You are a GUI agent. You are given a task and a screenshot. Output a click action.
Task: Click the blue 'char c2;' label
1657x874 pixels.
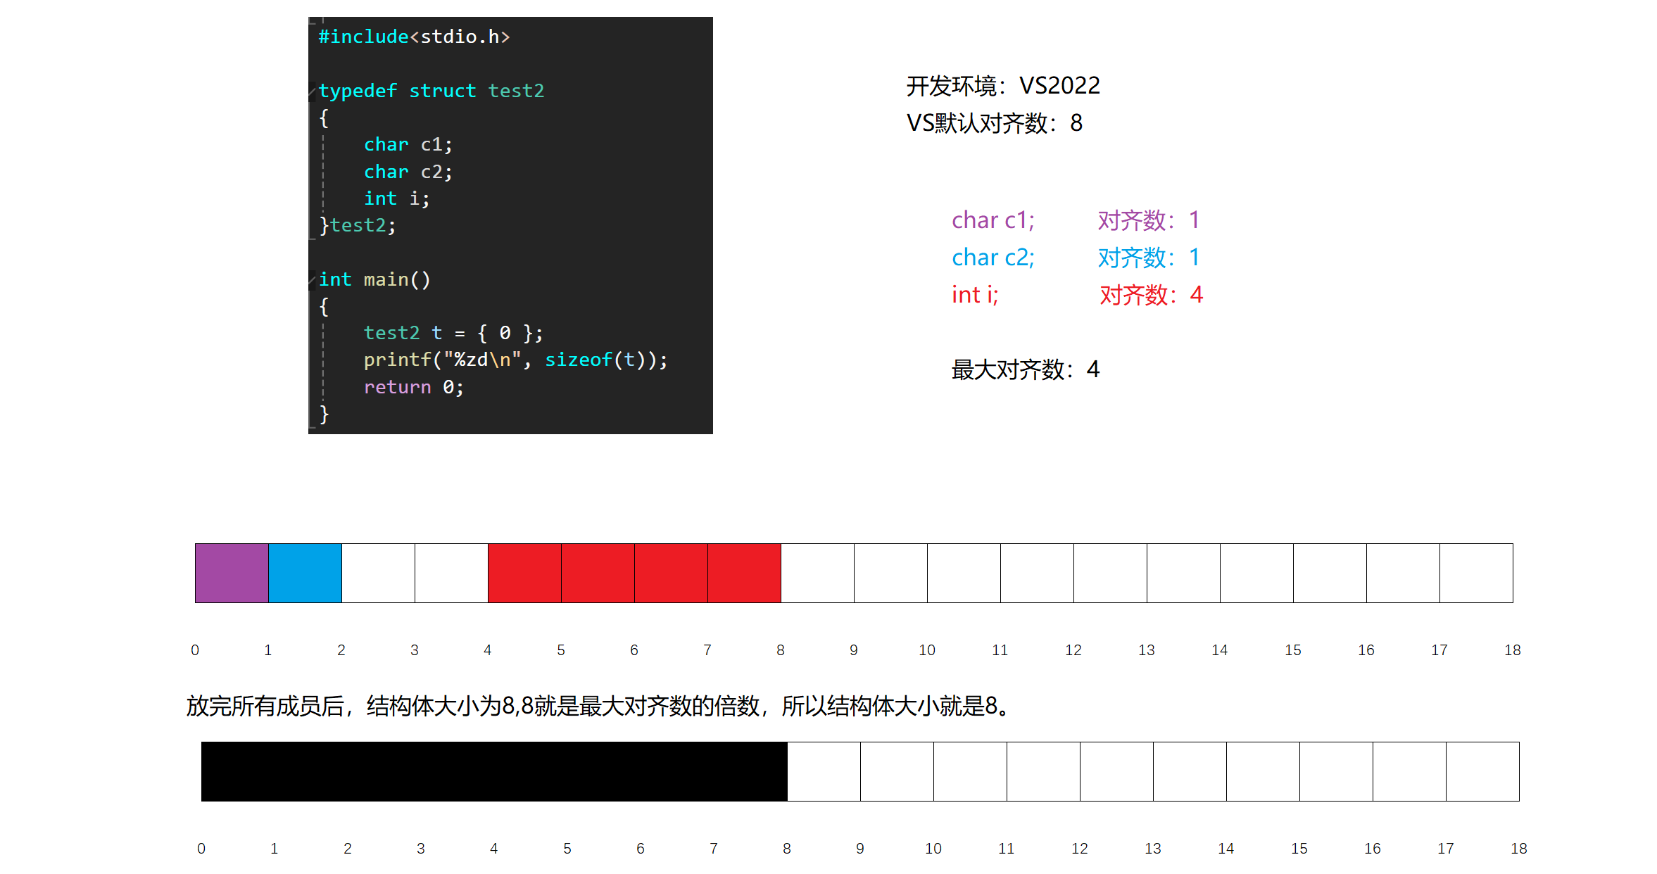(x=993, y=258)
